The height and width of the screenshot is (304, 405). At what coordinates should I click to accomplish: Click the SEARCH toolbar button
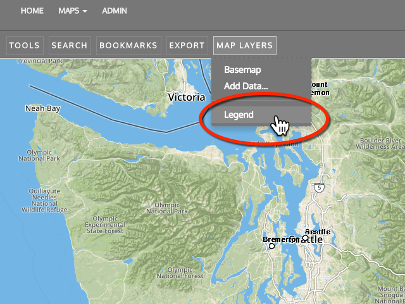coord(70,46)
